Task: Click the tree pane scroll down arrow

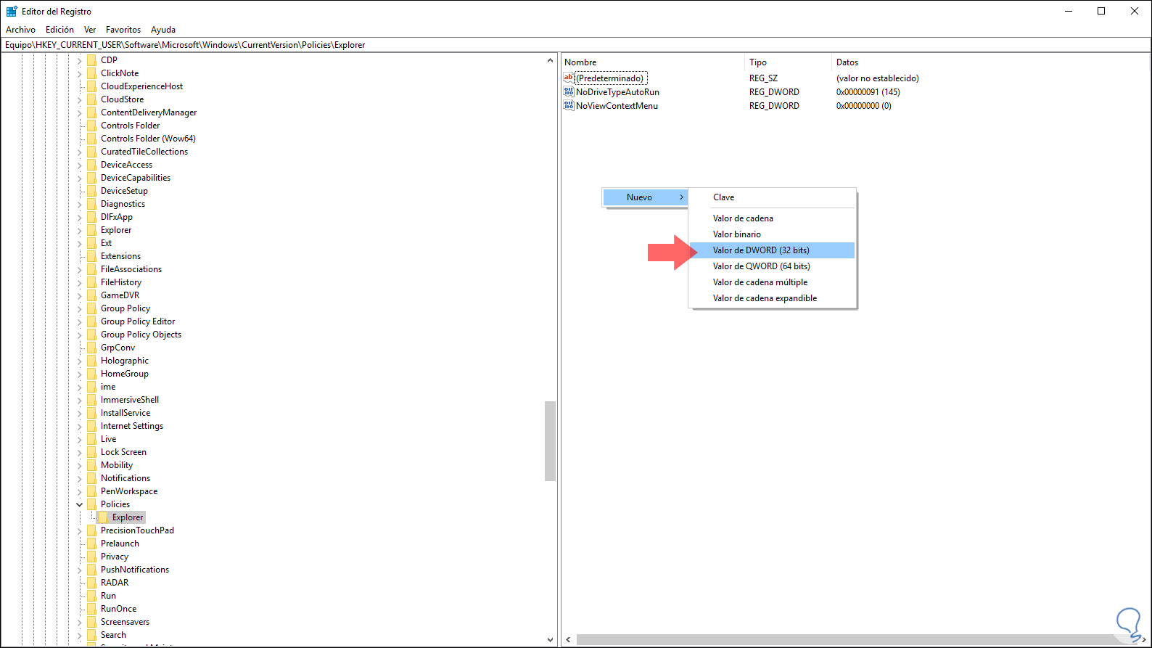Action: [550, 640]
